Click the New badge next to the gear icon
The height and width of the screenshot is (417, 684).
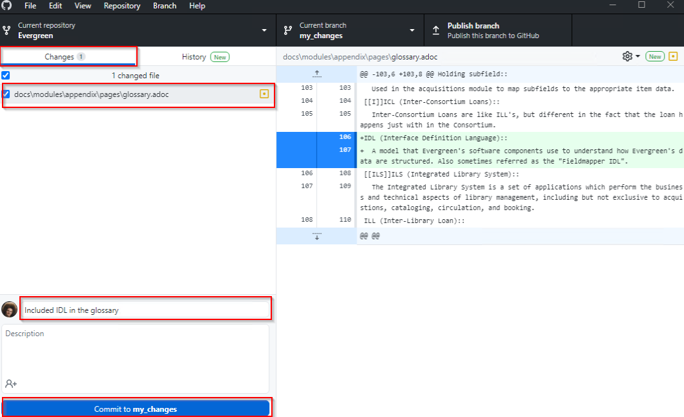654,56
